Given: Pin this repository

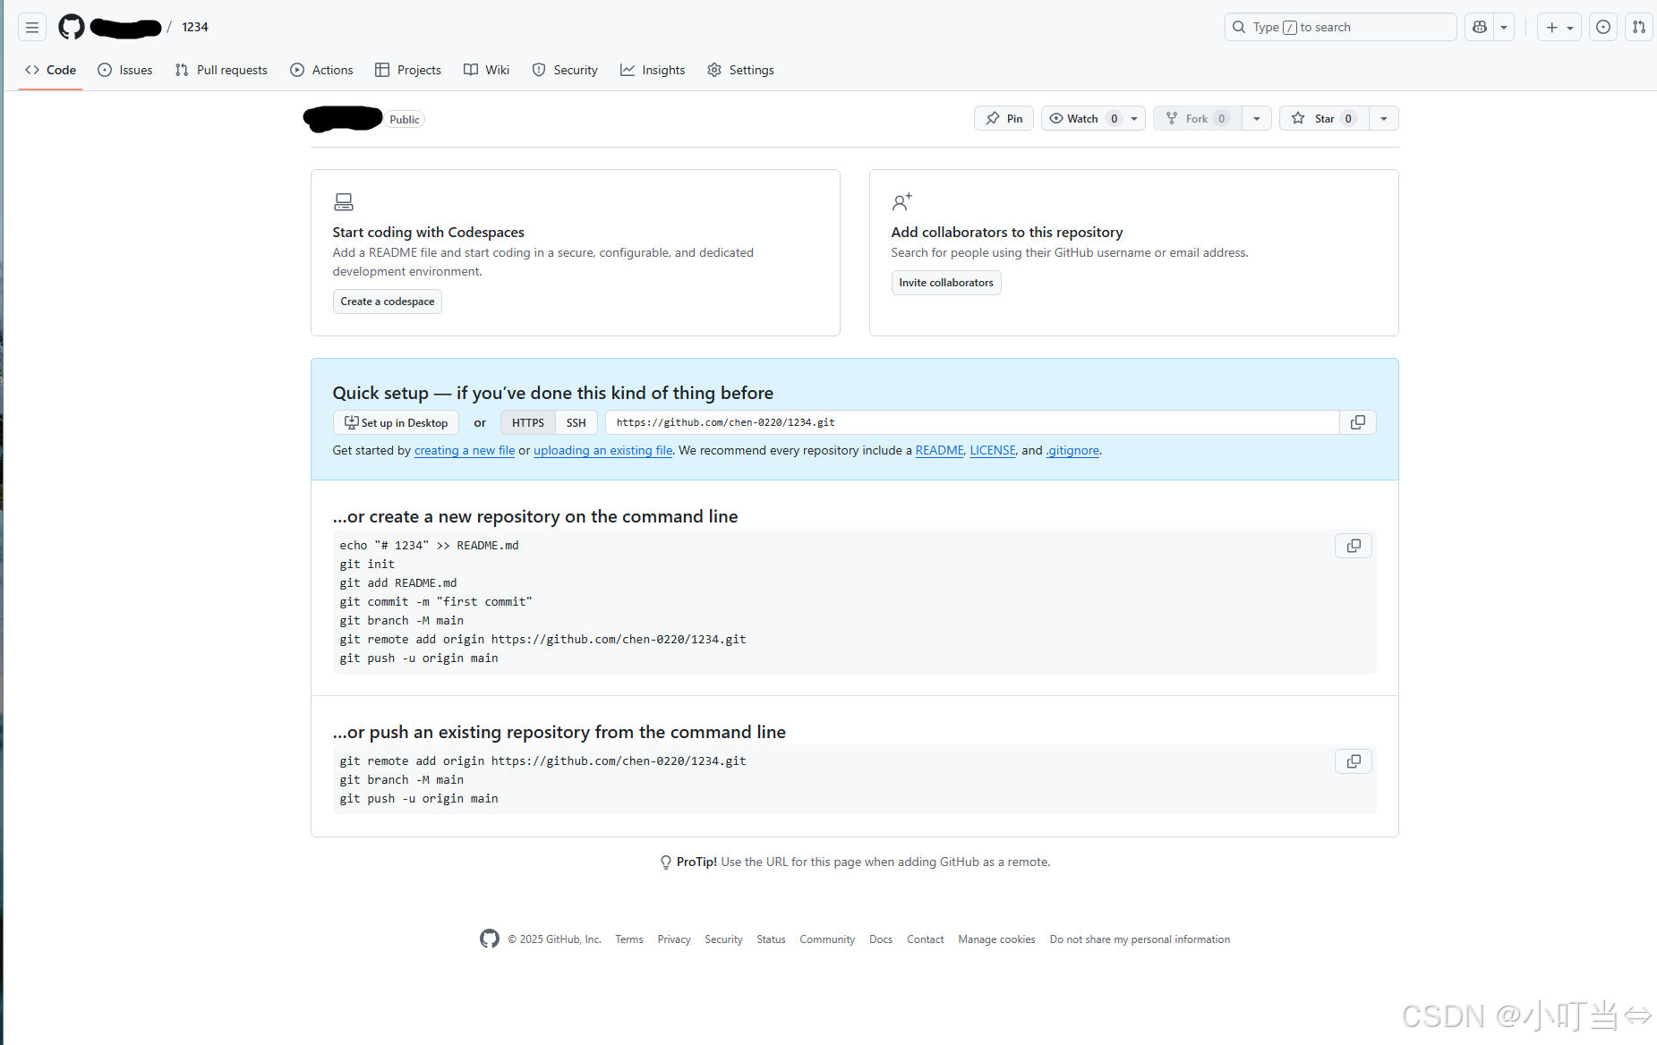Looking at the screenshot, I should point(1004,118).
